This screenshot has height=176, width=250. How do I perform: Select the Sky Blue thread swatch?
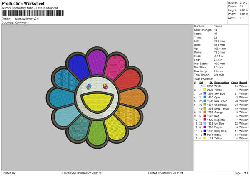tap(205, 93)
